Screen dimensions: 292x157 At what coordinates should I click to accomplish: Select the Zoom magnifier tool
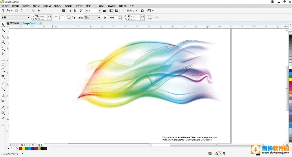pos(3,42)
